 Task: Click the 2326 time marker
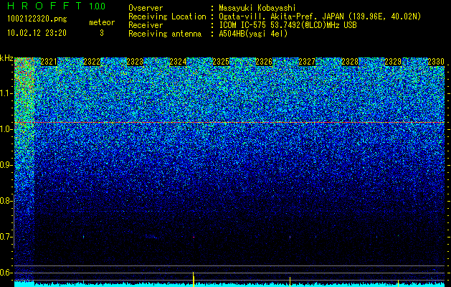coord(264,62)
